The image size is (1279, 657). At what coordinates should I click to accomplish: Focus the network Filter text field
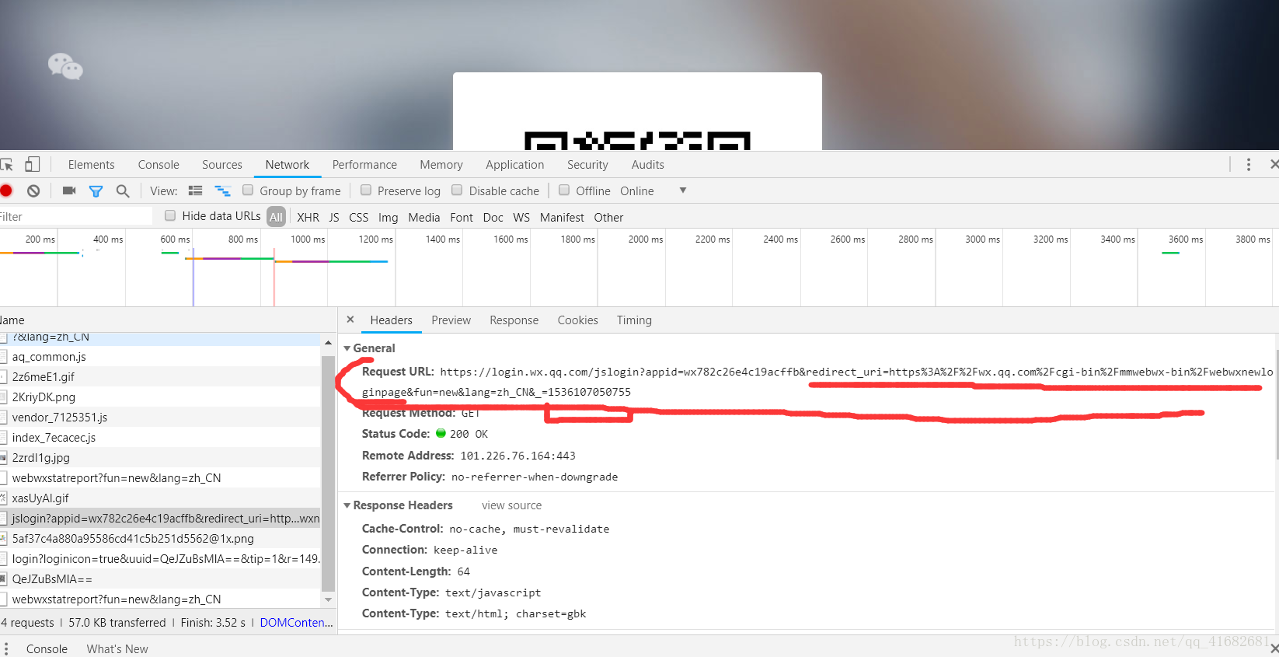(x=76, y=216)
